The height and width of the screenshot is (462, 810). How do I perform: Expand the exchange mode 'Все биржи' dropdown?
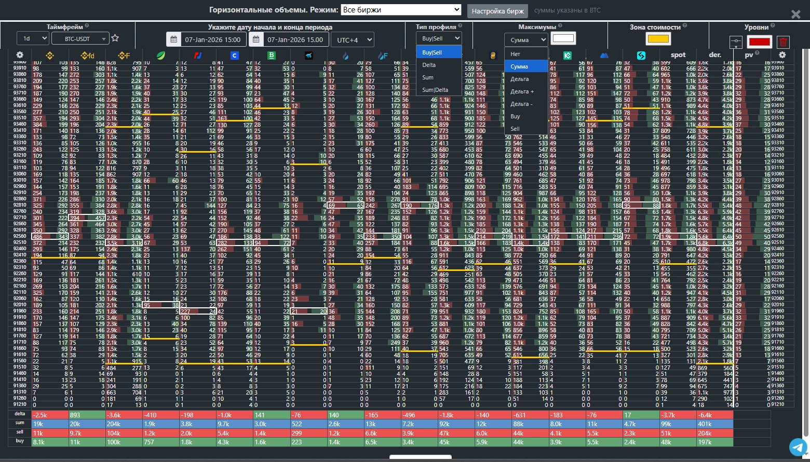tap(401, 10)
